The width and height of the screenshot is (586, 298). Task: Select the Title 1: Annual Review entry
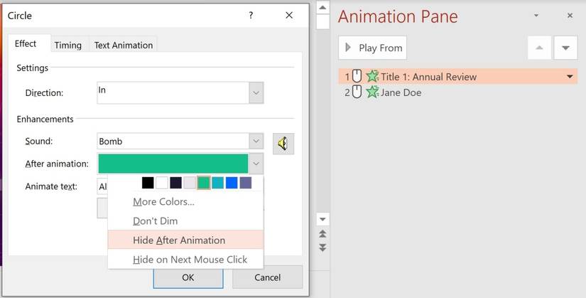pos(458,76)
